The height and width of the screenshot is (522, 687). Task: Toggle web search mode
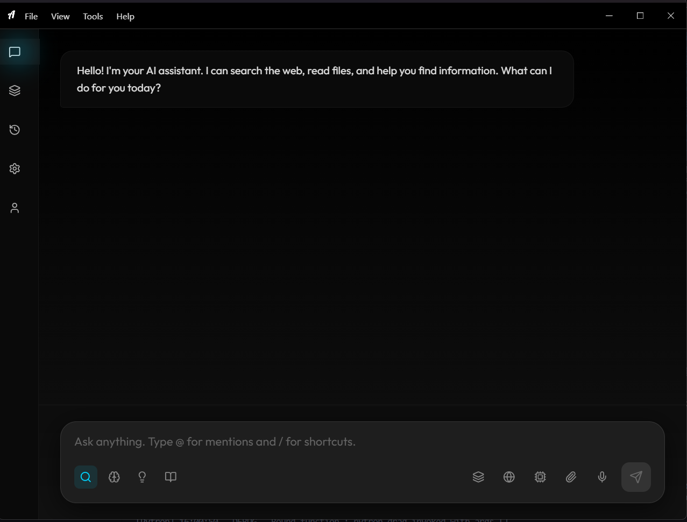click(x=86, y=477)
